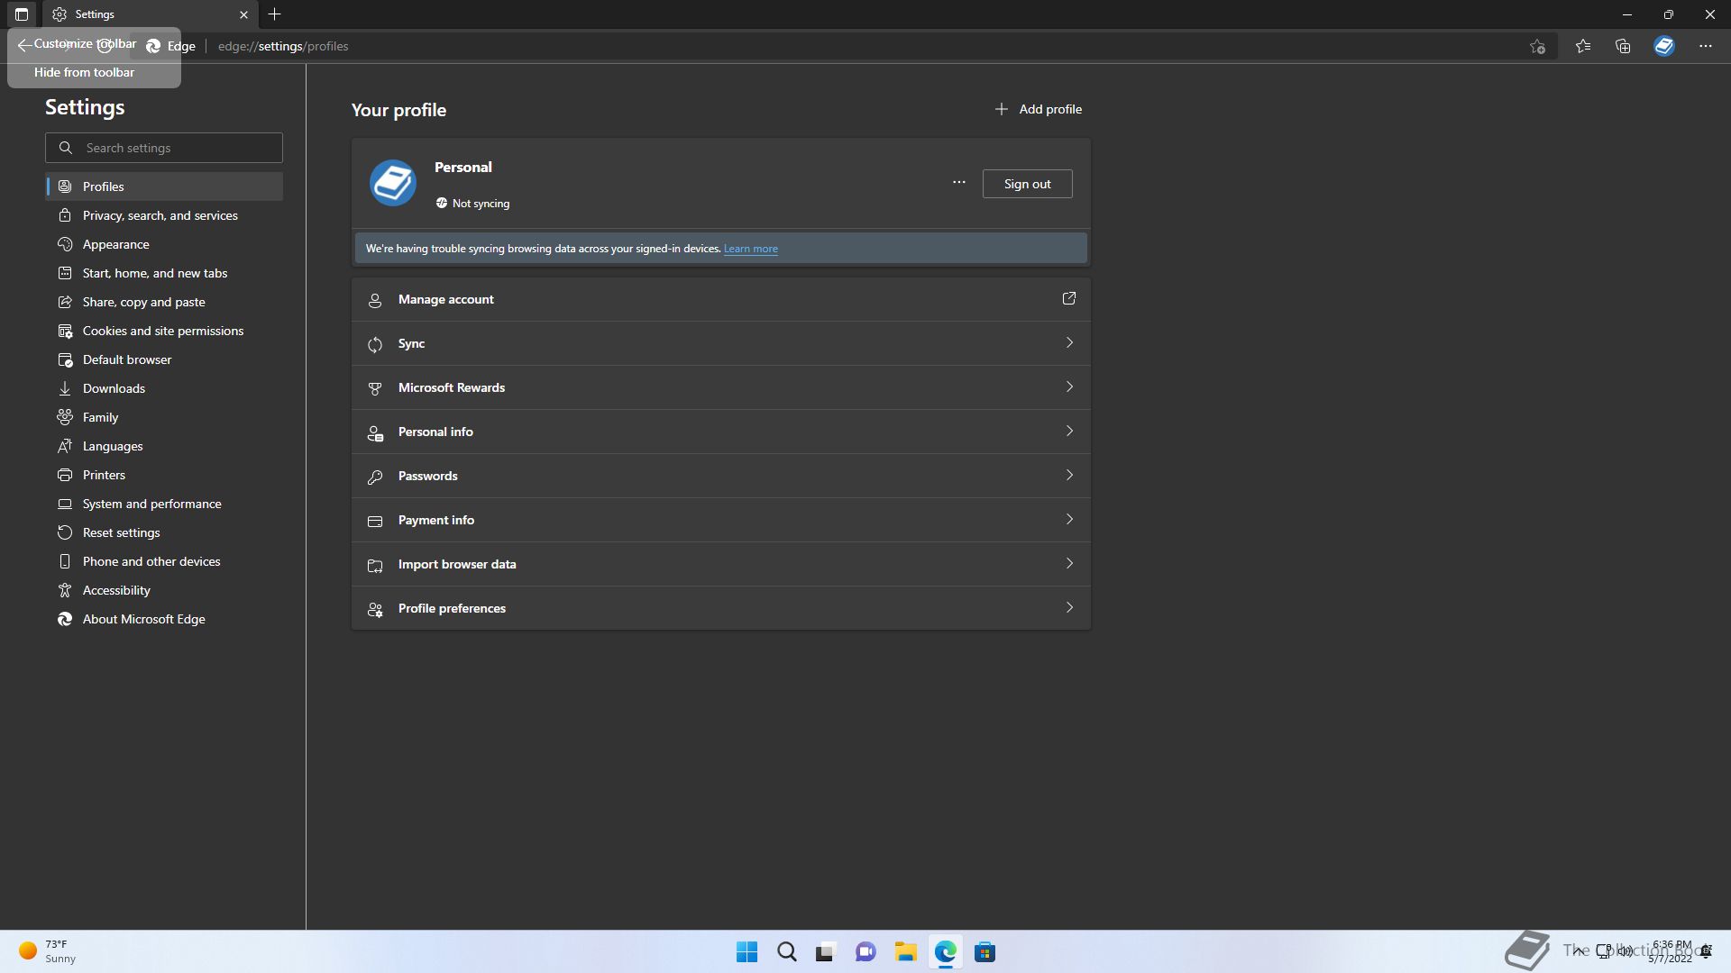This screenshot has height=973, width=1731.
Task: Open Cookies and site permissions
Action: tap(164, 331)
